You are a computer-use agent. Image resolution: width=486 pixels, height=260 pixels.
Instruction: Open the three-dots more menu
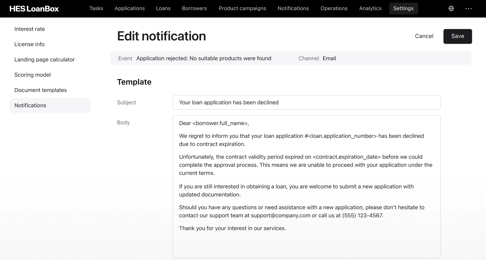coord(468,8)
